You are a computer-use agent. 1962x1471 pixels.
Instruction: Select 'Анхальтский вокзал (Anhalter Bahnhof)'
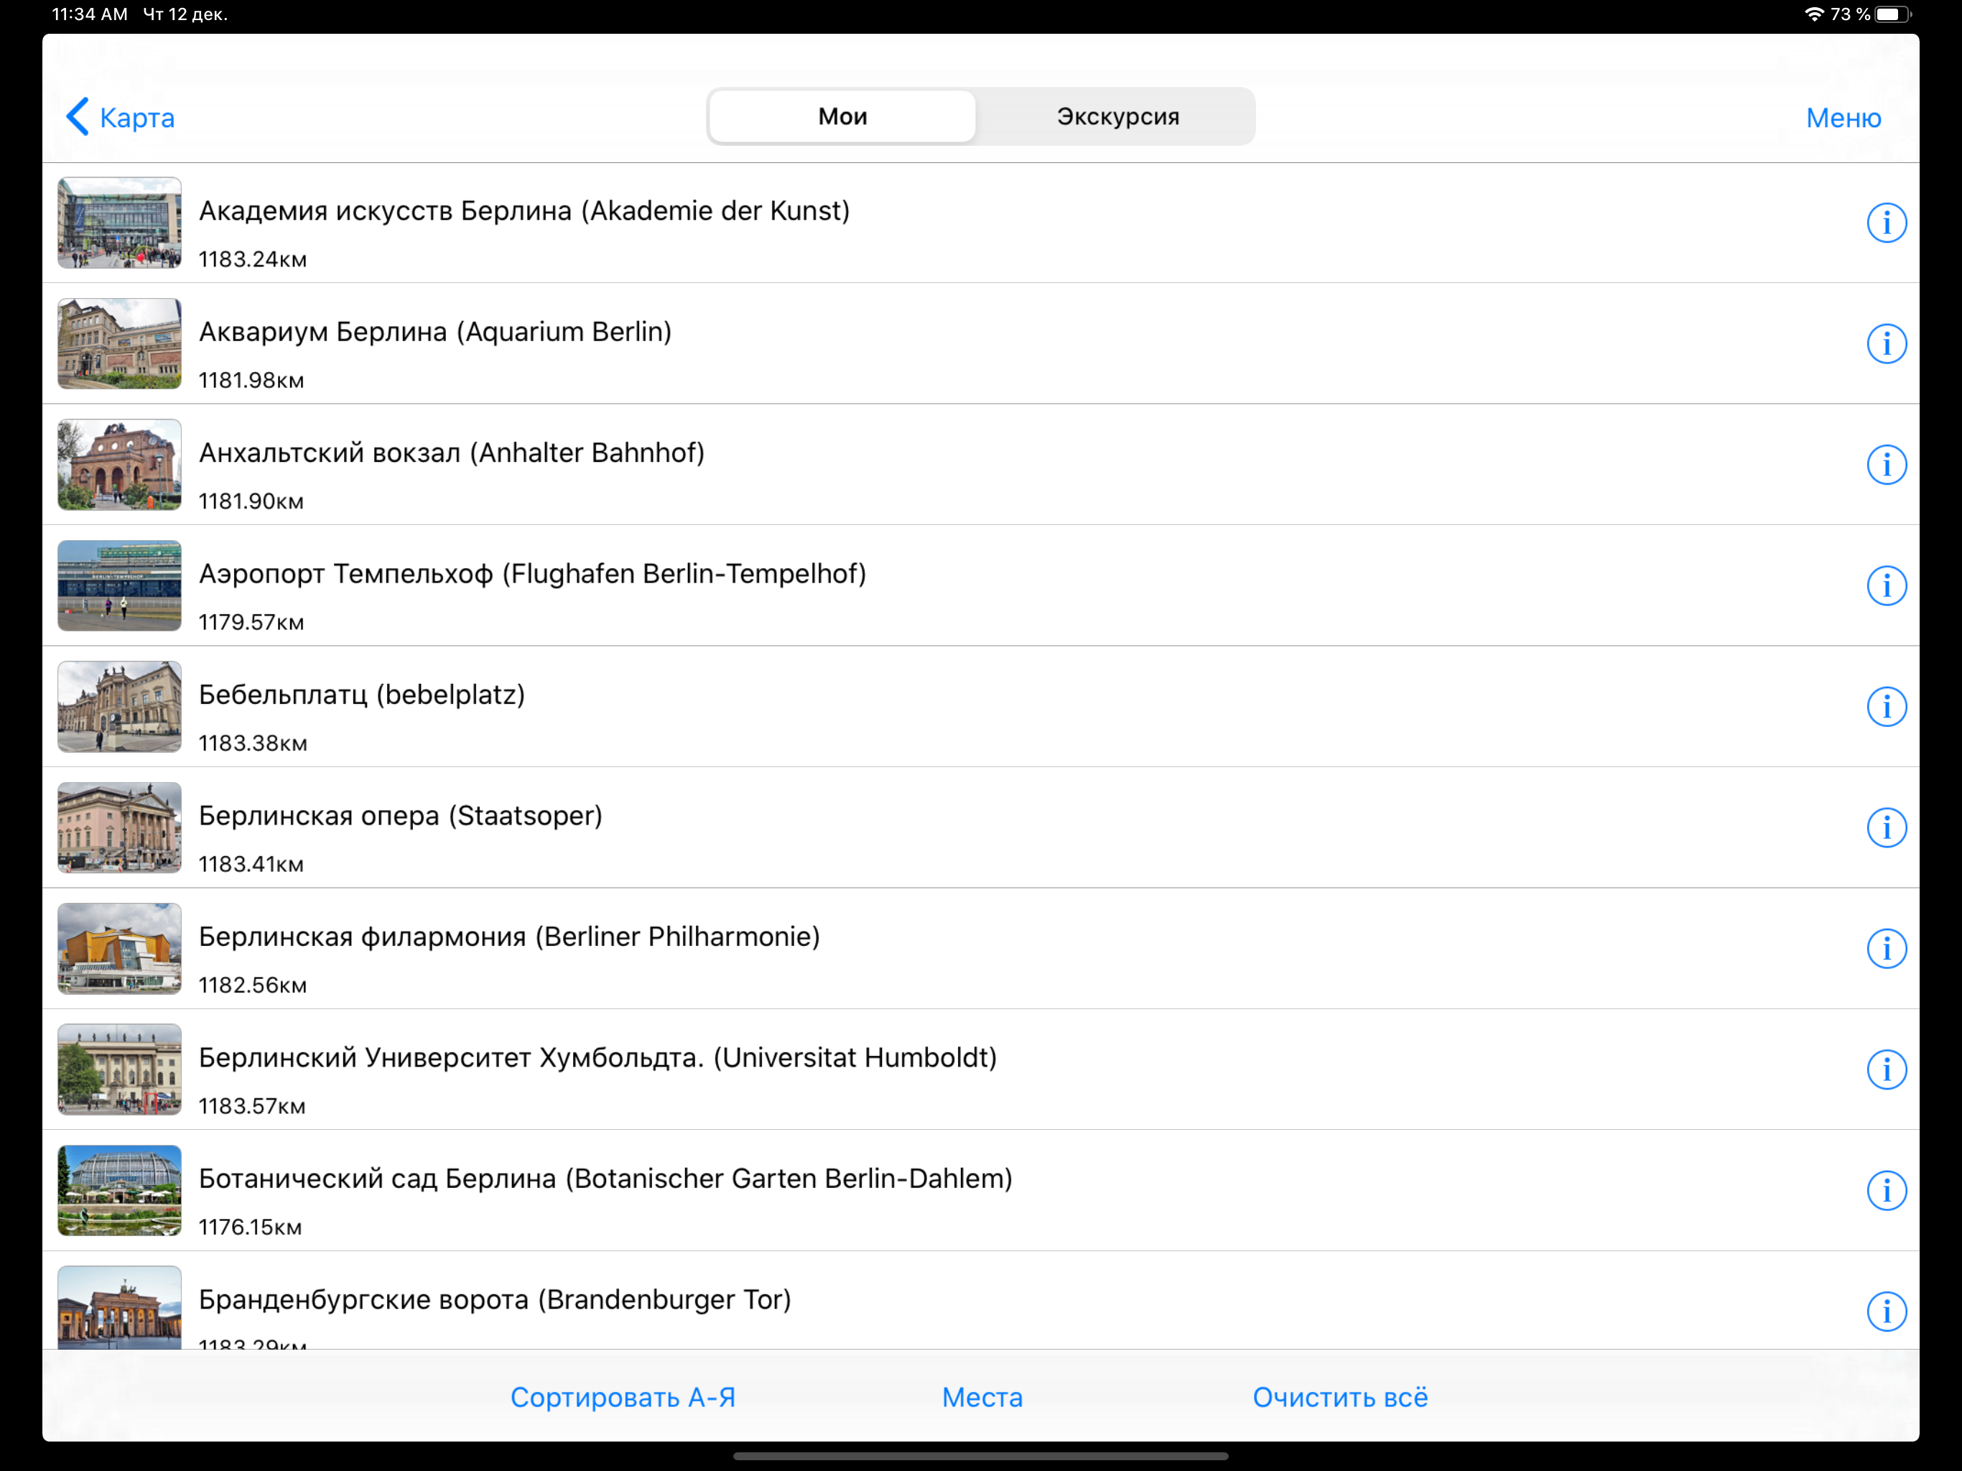(x=452, y=453)
